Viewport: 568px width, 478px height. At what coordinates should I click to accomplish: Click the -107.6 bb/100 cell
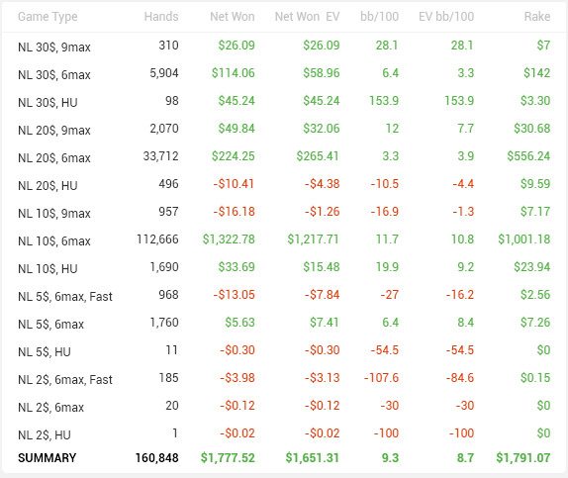click(x=381, y=378)
